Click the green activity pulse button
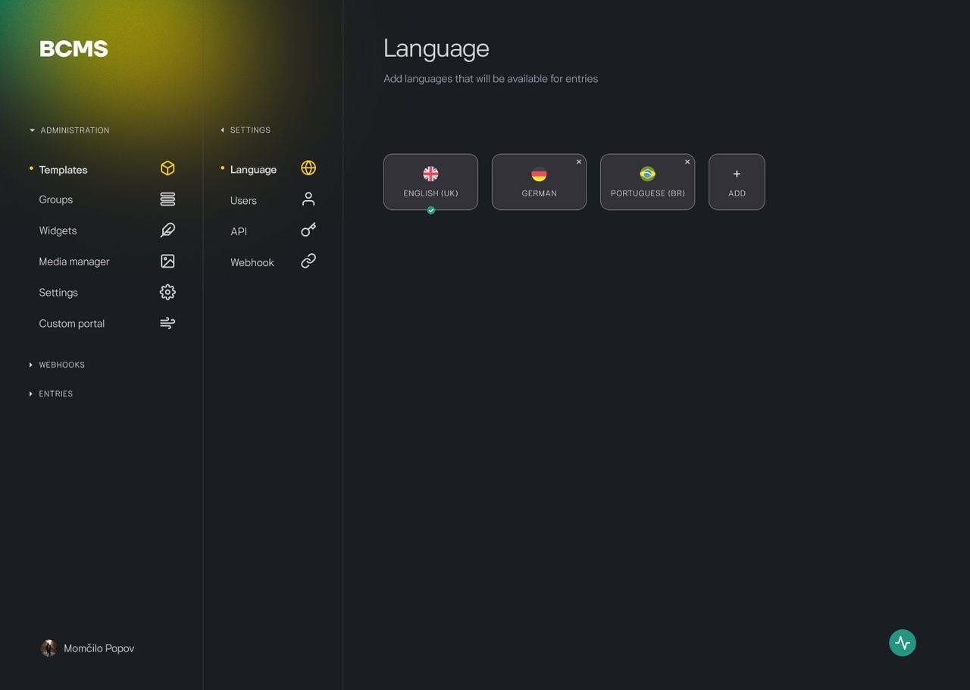Viewport: 970px width, 690px height. pos(903,643)
